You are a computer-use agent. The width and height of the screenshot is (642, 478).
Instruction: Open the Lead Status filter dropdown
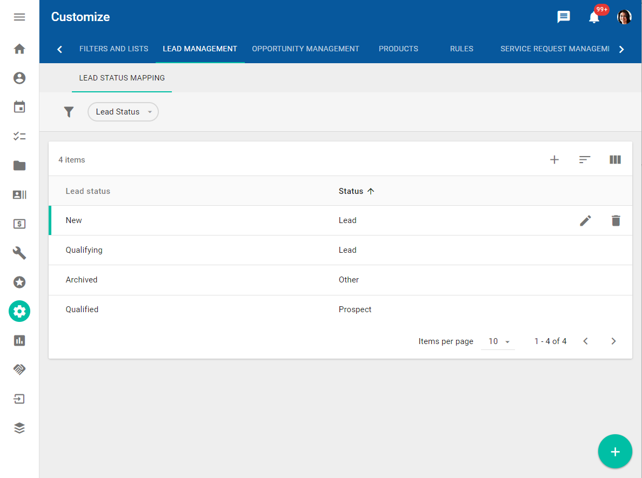tap(123, 112)
